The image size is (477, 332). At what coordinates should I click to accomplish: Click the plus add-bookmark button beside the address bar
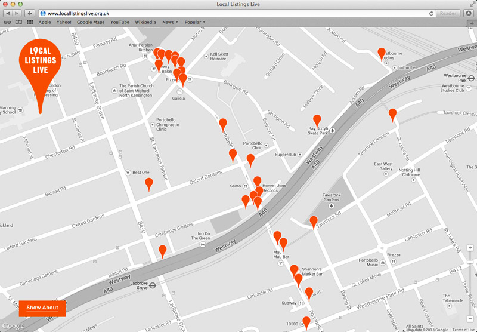point(29,13)
